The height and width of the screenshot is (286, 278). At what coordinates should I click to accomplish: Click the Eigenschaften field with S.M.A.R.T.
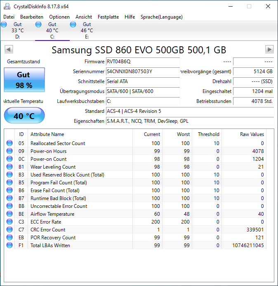(x=190, y=121)
